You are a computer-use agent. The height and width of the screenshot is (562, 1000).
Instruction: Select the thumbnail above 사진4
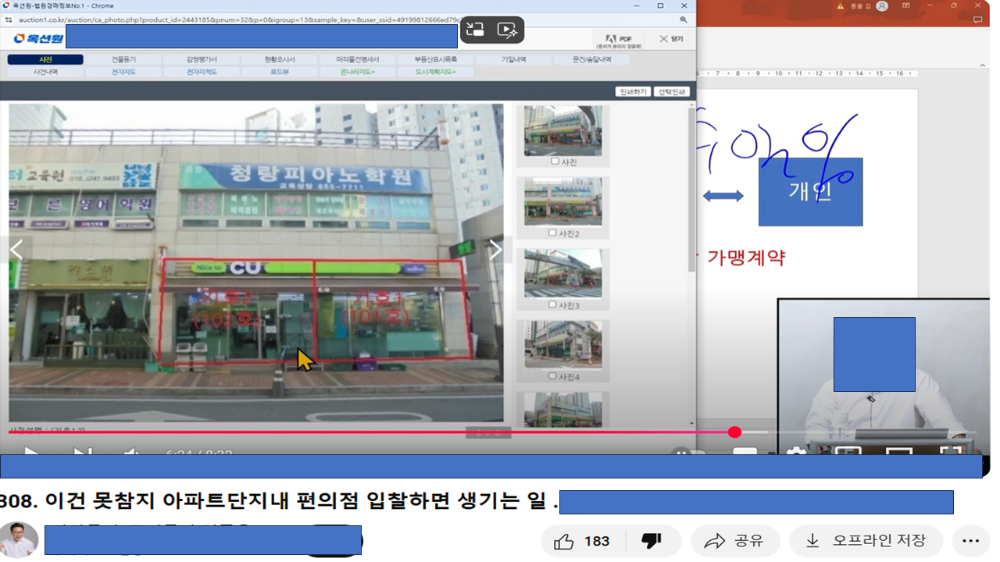[x=562, y=345]
